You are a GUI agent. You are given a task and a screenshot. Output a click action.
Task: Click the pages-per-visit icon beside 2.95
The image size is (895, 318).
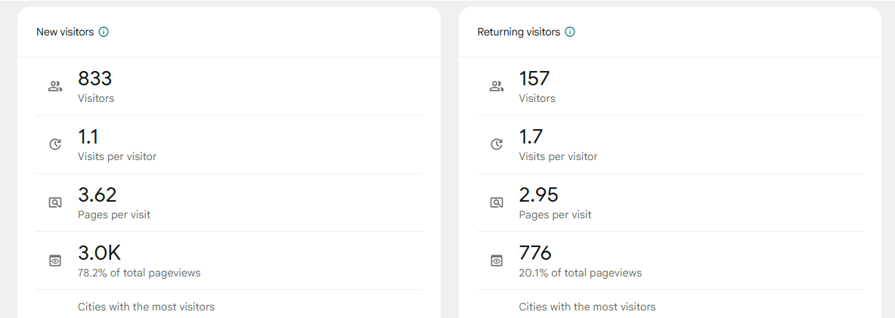point(497,202)
